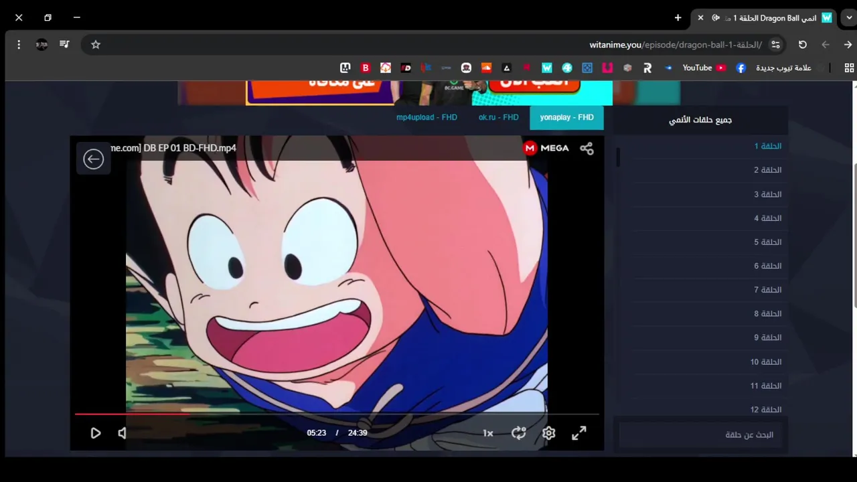Open the YouTube bookmark

(704, 68)
